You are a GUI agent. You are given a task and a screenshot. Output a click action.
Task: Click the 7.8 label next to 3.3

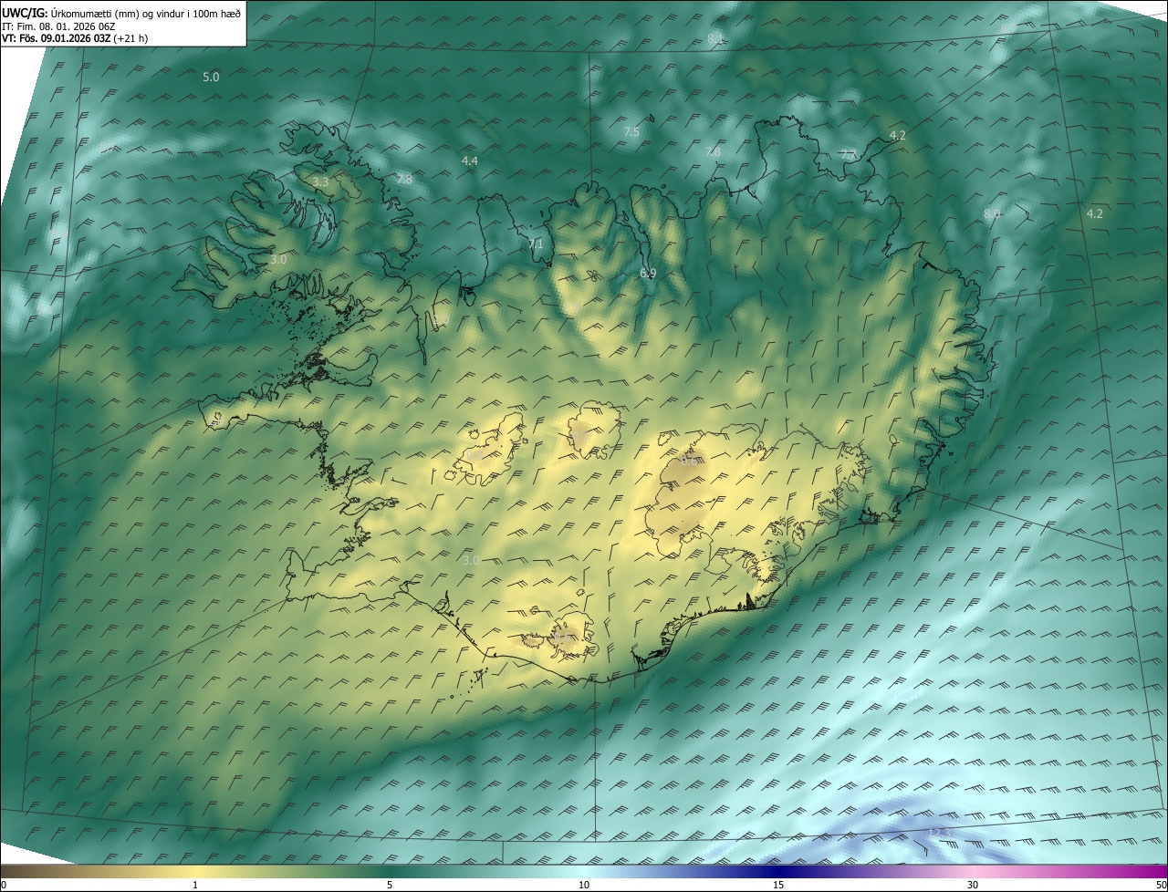(x=404, y=180)
